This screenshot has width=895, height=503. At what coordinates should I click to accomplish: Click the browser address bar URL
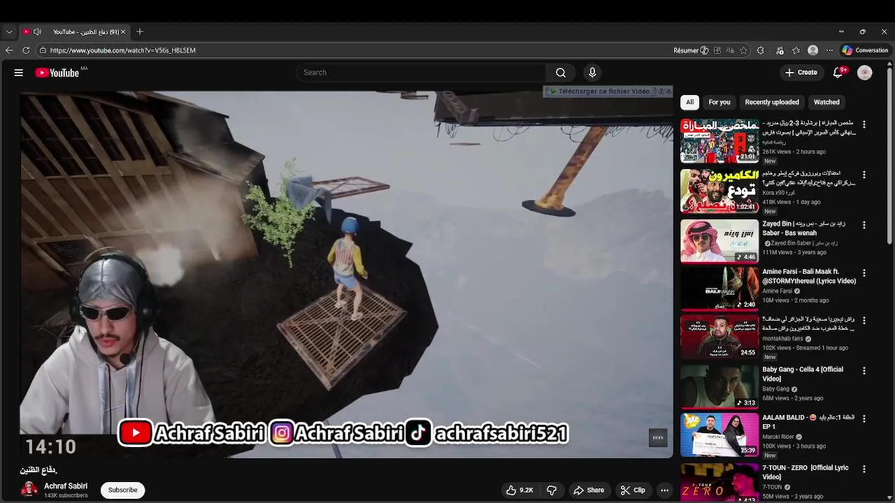[x=123, y=50]
